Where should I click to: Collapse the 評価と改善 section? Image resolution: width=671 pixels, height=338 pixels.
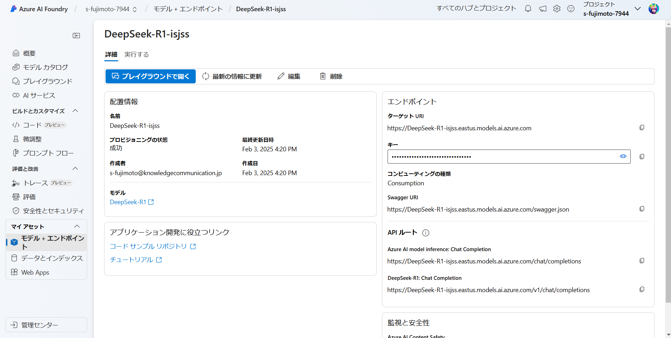tap(75, 169)
